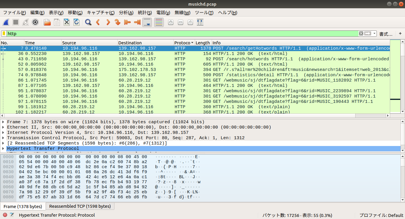
Task: Open capture options gear
Action: tap(35, 22)
